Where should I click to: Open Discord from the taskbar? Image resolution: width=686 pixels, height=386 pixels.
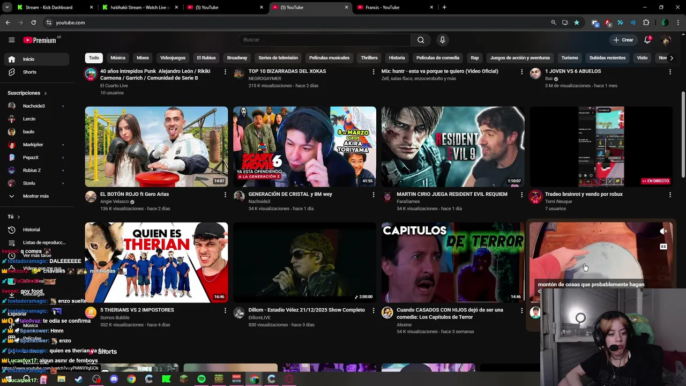tap(114, 379)
